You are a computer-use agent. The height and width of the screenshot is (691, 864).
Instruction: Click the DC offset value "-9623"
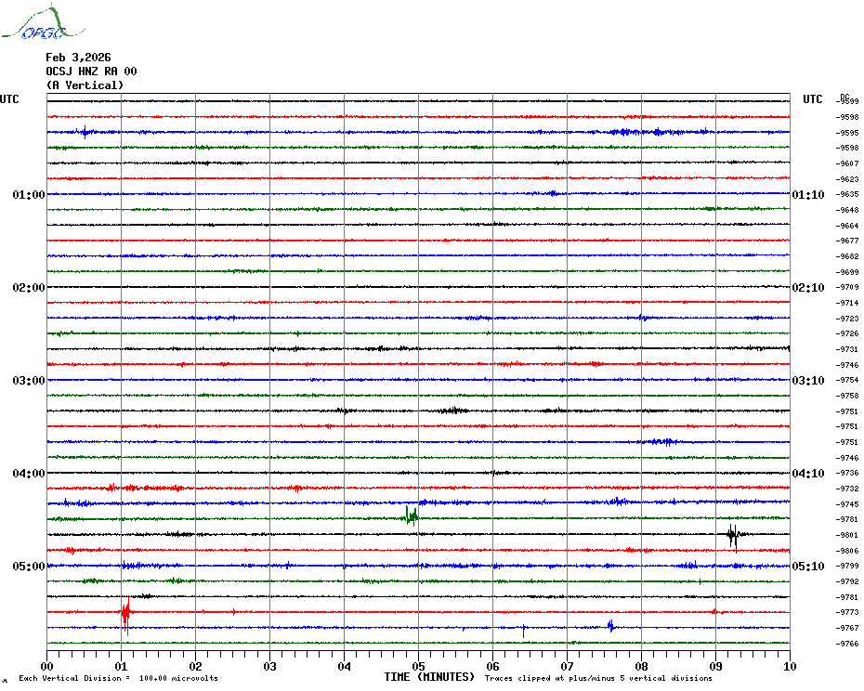coord(847,179)
